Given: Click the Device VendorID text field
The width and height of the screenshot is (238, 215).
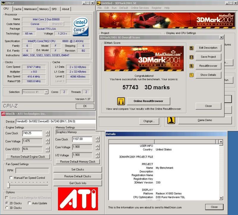Looking at the screenshot, I should [x=56, y=121].
